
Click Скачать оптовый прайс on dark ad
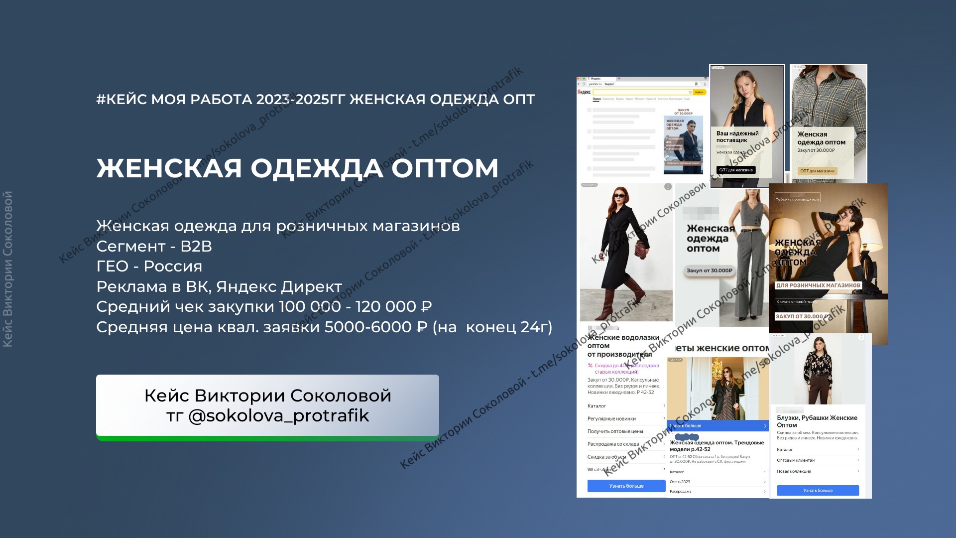click(796, 301)
